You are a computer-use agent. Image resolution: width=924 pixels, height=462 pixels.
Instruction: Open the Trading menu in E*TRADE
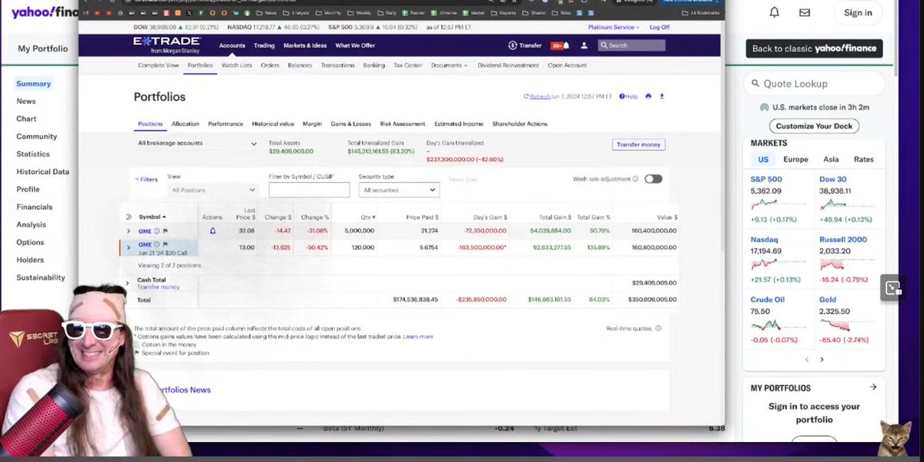(x=264, y=45)
